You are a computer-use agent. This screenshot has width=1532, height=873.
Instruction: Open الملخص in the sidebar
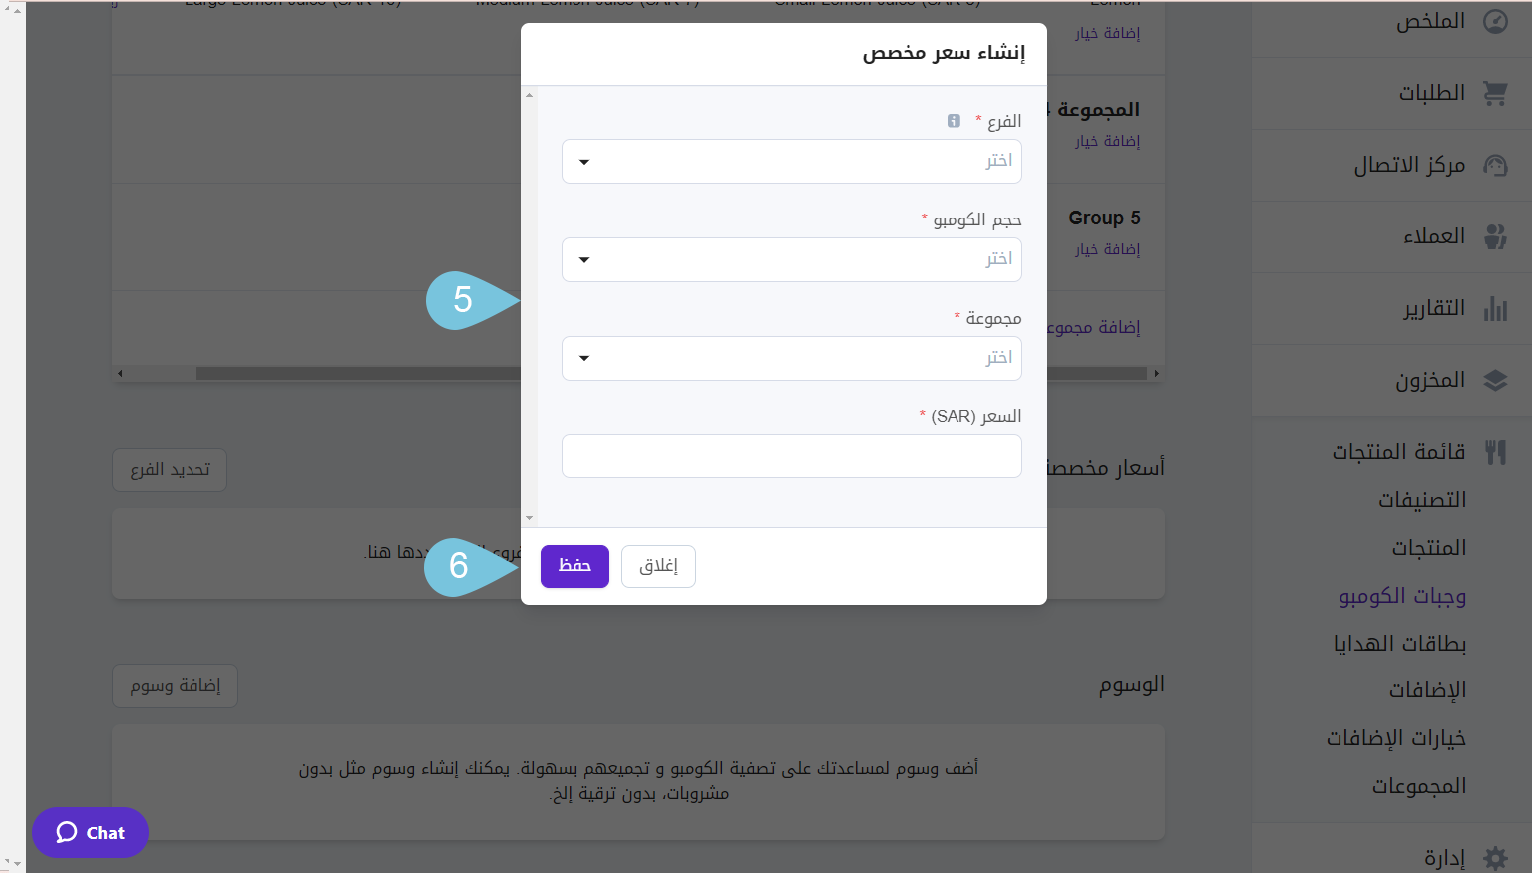point(1430,21)
